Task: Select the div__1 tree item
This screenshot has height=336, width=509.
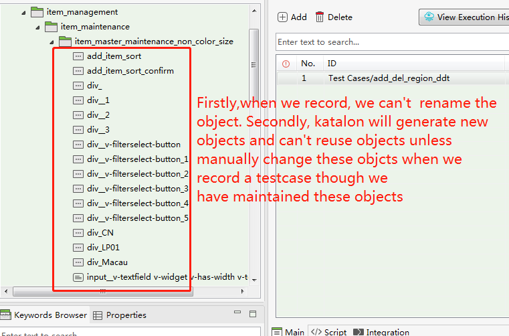Action: [x=98, y=100]
